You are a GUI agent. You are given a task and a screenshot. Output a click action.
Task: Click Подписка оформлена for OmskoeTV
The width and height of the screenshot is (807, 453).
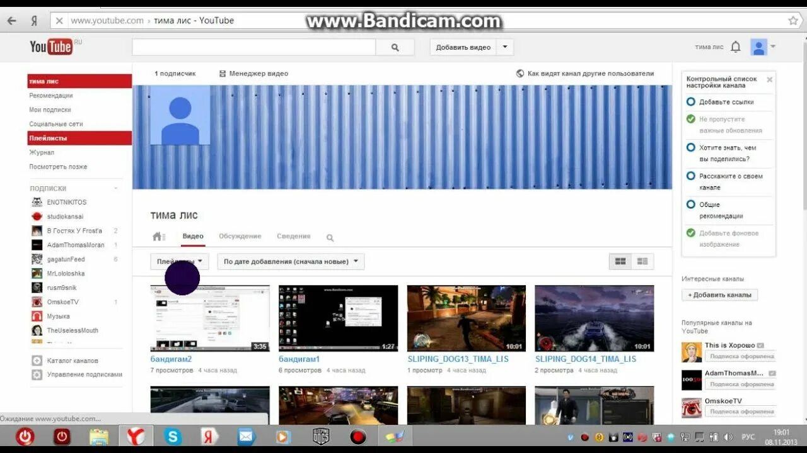coord(740,411)
